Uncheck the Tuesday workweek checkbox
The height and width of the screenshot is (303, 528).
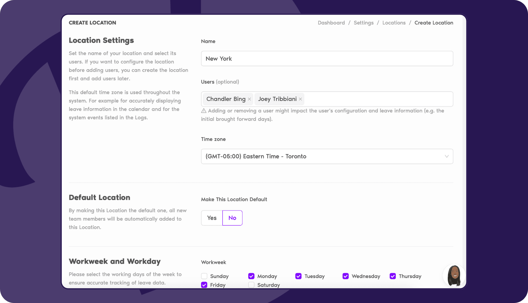[299, 276]
